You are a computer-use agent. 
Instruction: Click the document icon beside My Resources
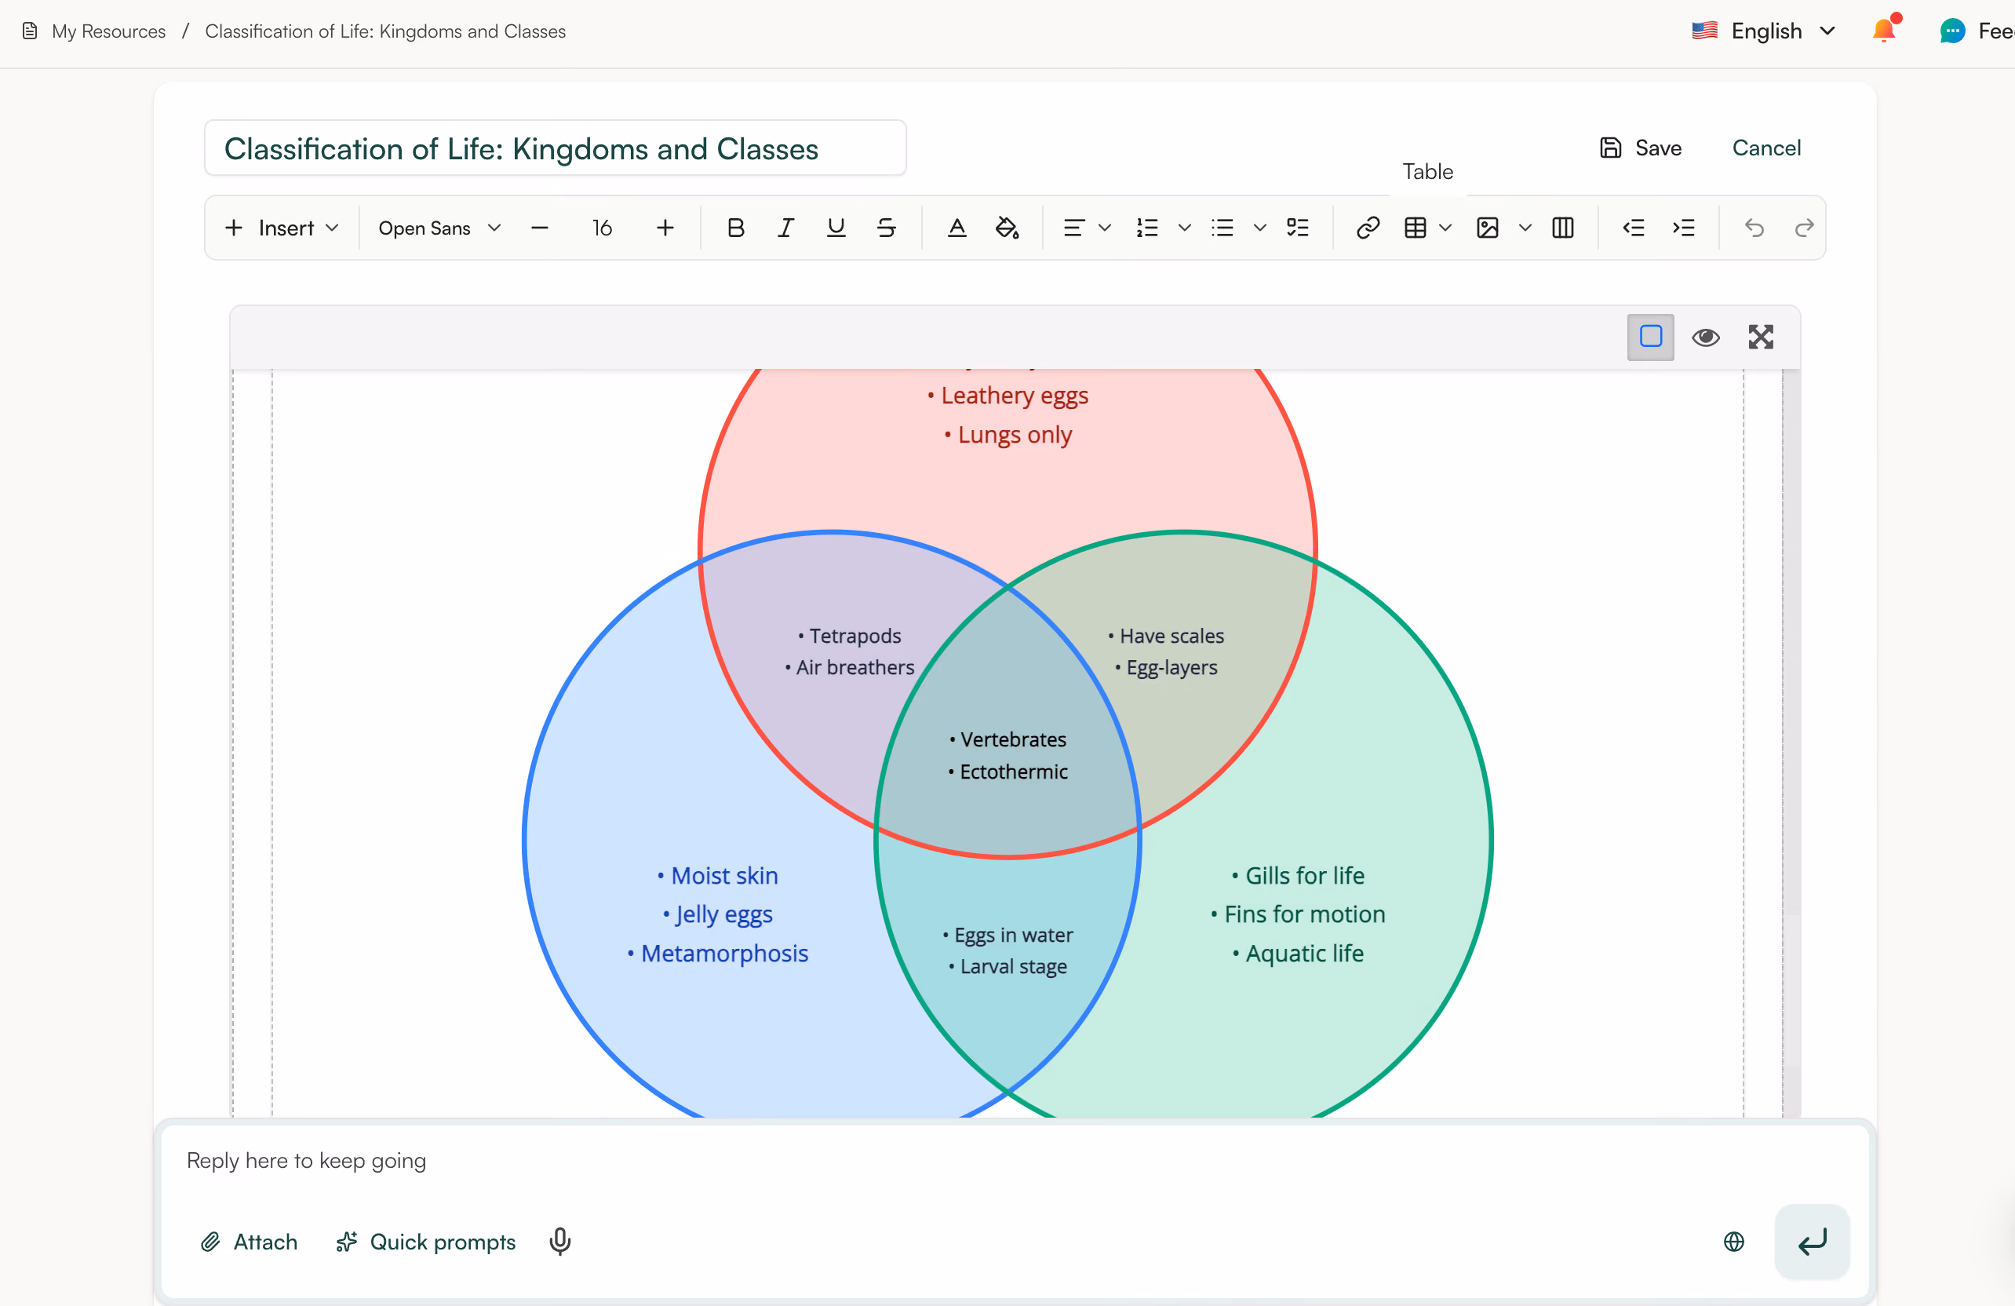(x=30, y=31)
